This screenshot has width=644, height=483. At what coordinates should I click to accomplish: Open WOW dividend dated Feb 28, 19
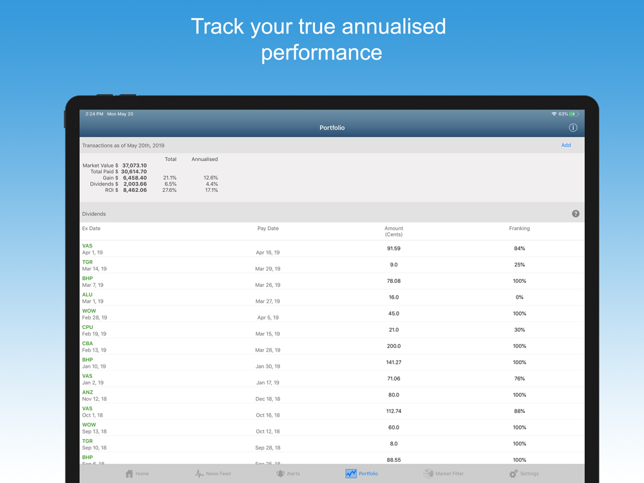click(332, 314)
